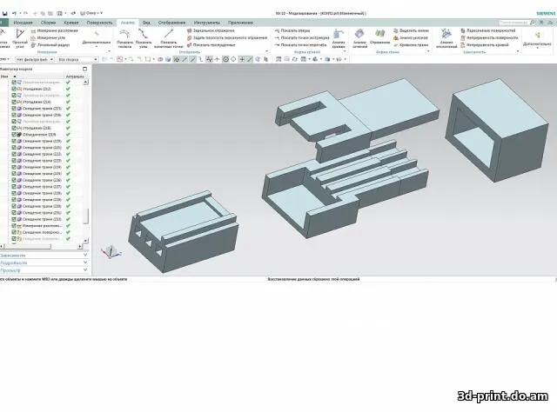
Task: Open the Анализ кривых tool
Action: point(339,38)
